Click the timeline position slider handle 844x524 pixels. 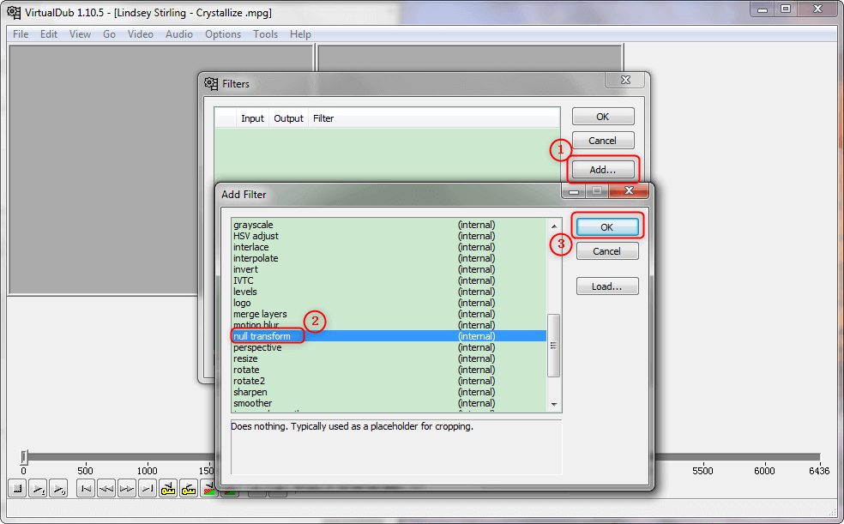click(24, 457)
